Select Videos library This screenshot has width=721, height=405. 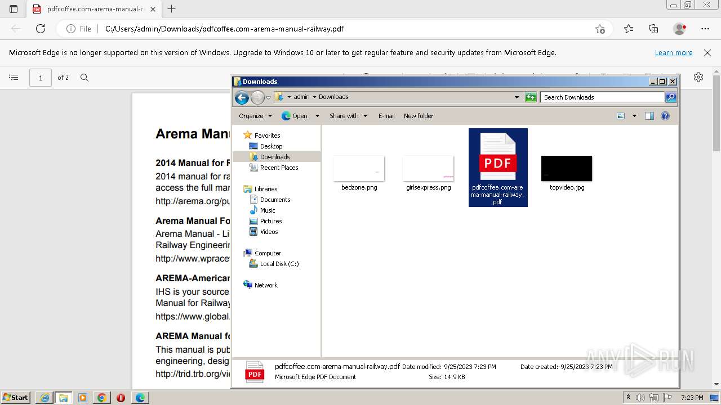pyautogui.click(x=269, y=232)
